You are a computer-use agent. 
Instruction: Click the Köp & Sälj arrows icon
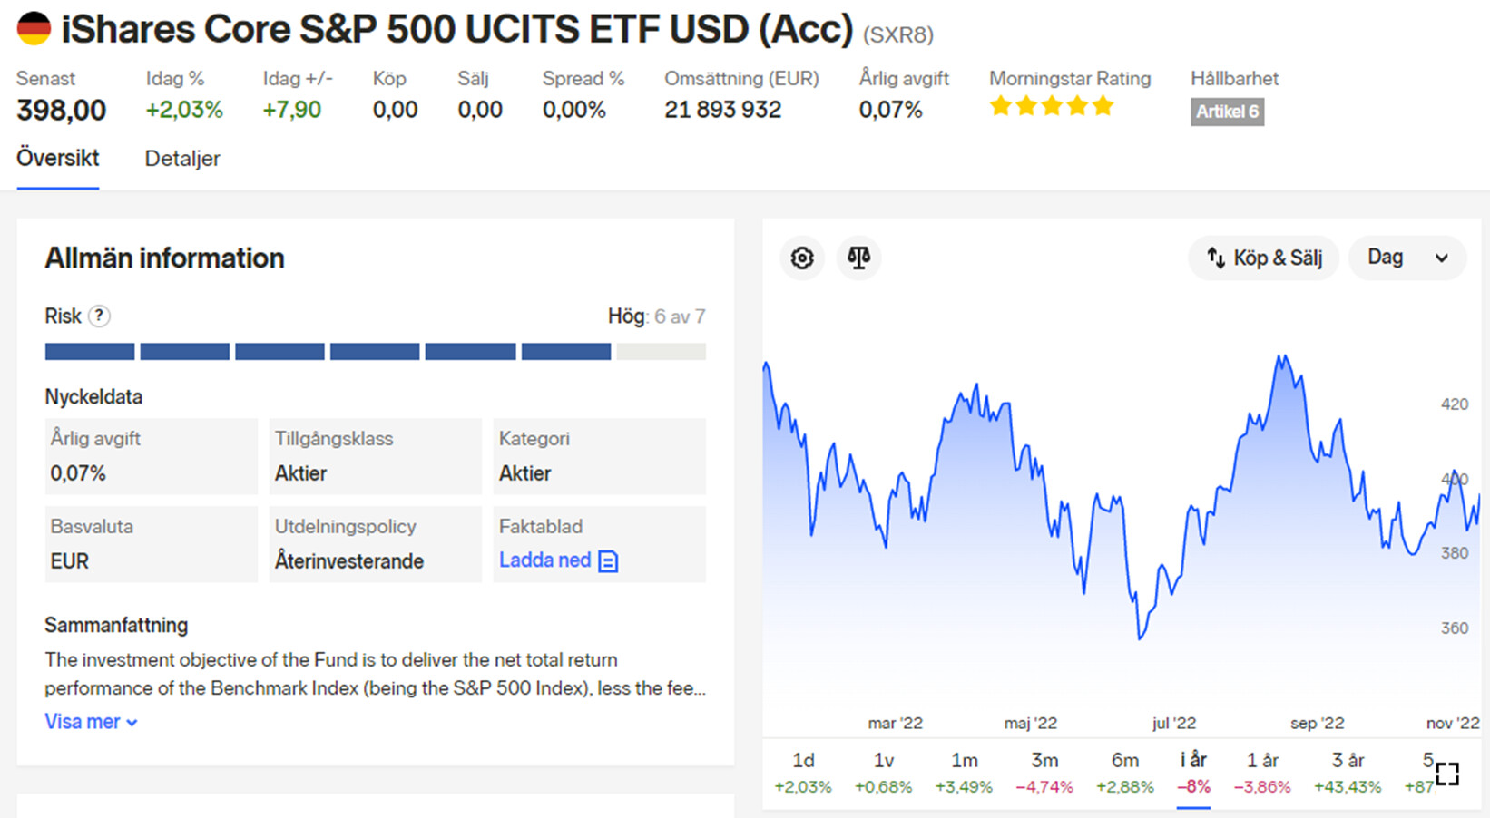[1216, 258]
